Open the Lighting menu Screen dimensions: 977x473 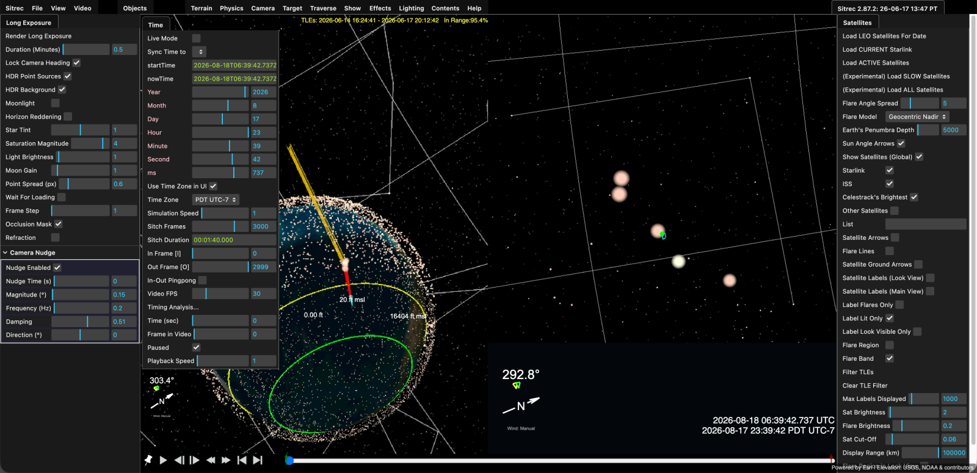coord(411,8)
